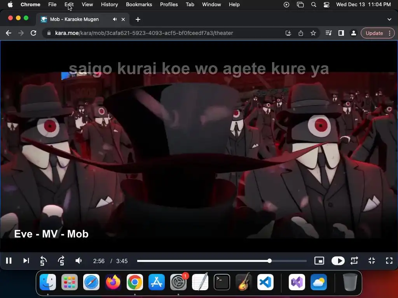Open Launchpad from the Dock
This screenshot has width=398, height=298.
click(70, 282)
